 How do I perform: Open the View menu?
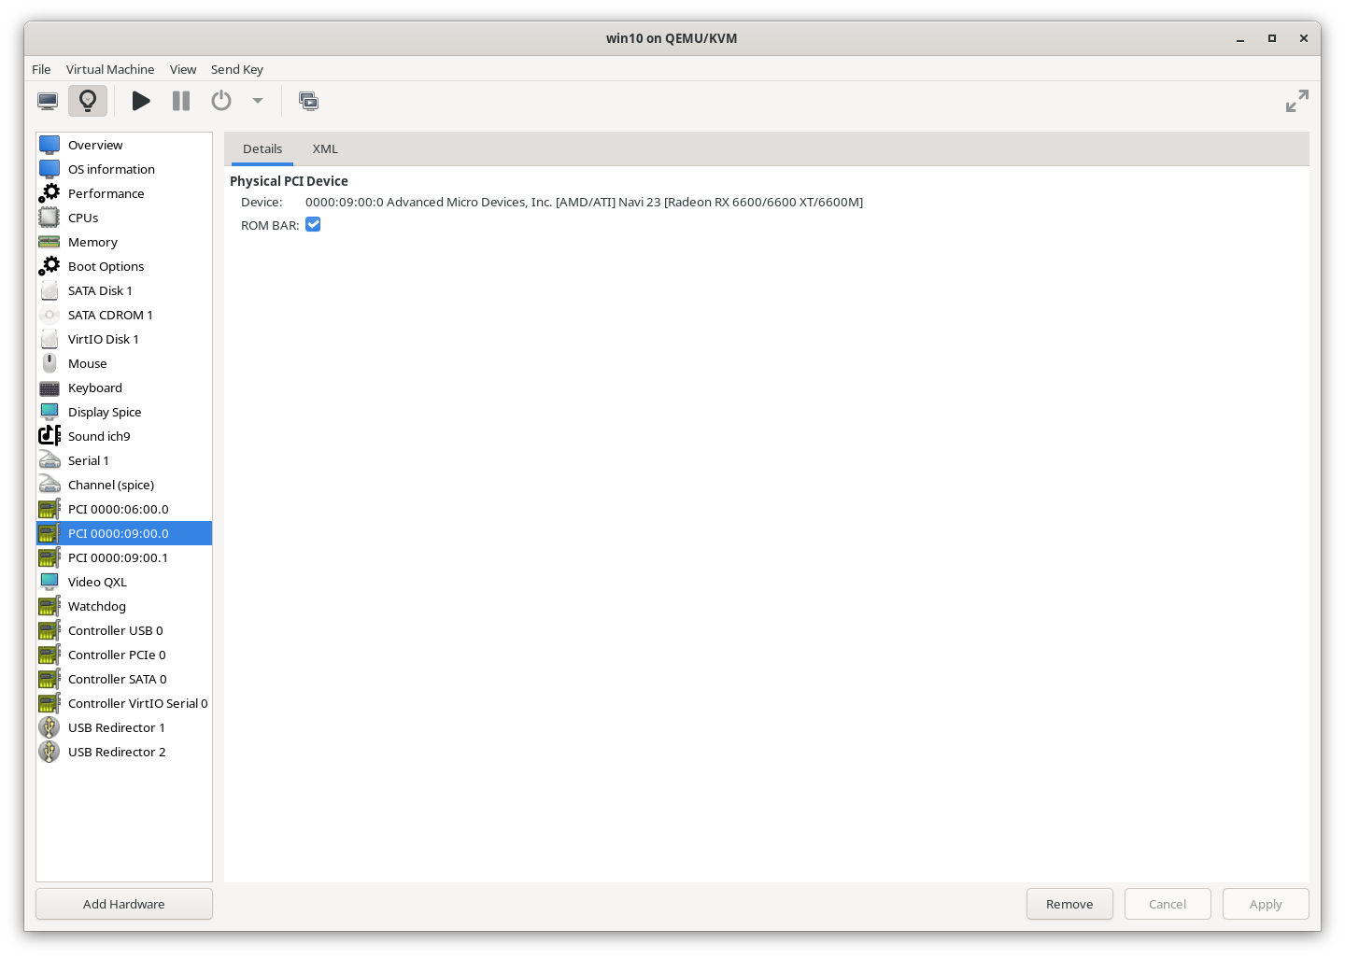(183, 69)
